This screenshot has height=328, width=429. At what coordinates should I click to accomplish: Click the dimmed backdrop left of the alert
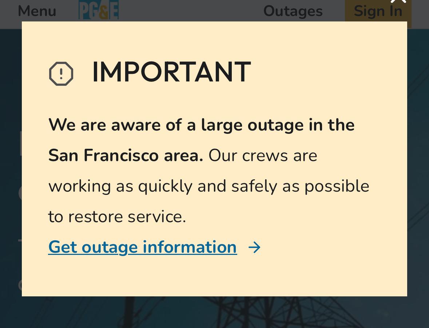click(x=11, y=164)
